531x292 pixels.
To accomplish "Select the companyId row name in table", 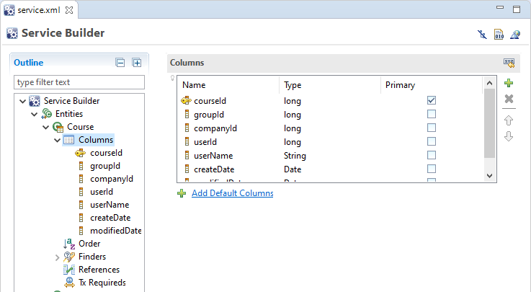I will [215, 128].
